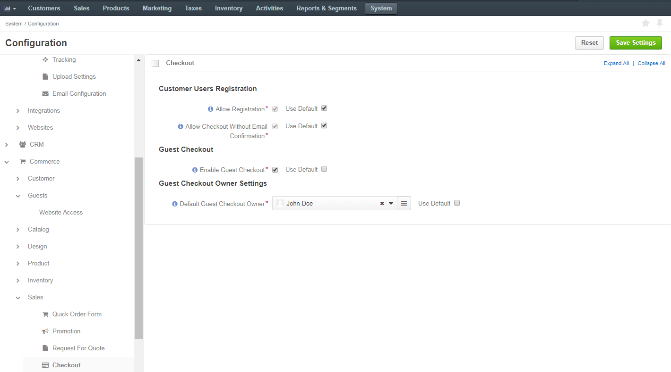Viewport: 671px width, 372px height.
Task: Click System in the breadcrumb
Action: coord(14,24)
